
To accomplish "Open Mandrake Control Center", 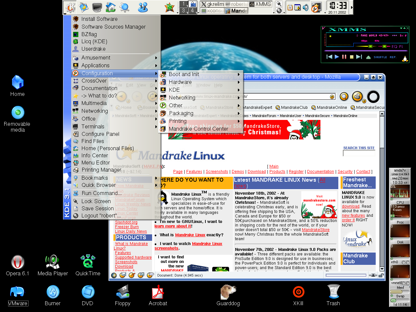I will point(200,129).
